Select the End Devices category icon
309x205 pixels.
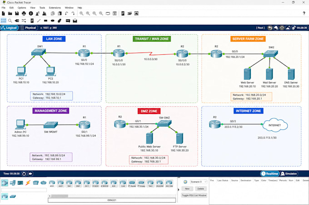click(13, 183)
